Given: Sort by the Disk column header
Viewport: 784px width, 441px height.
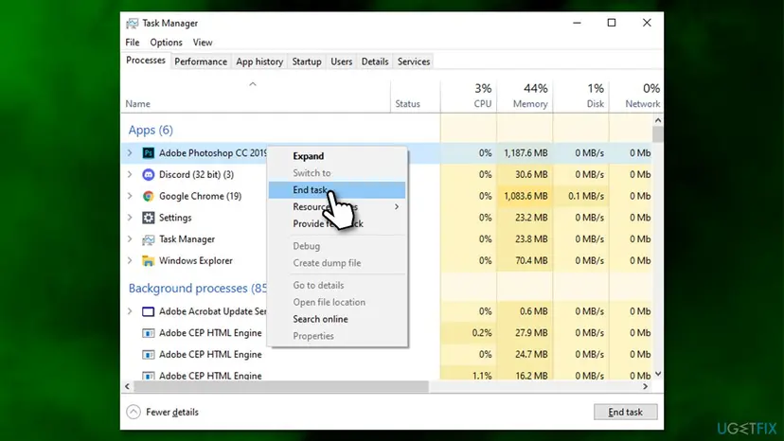Looking at the screenshot, I should (x=581, y=96).
